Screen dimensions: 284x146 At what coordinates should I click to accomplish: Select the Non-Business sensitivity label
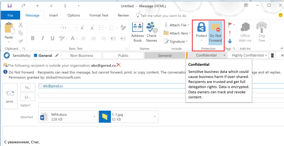click(x=82, y=56)
